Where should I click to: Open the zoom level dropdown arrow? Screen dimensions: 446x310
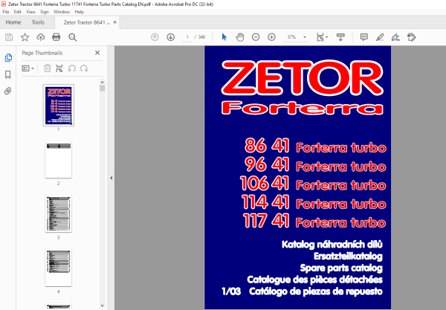(x=305, y=37)
